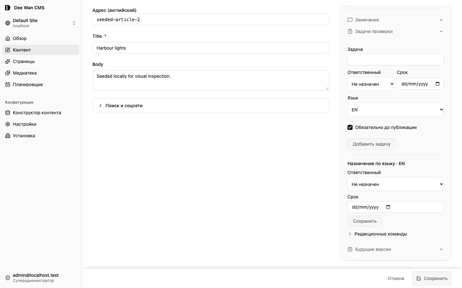Screen dimensions: 462x288
Task: Click the Настройки gear icon
Action: point(8,124)
